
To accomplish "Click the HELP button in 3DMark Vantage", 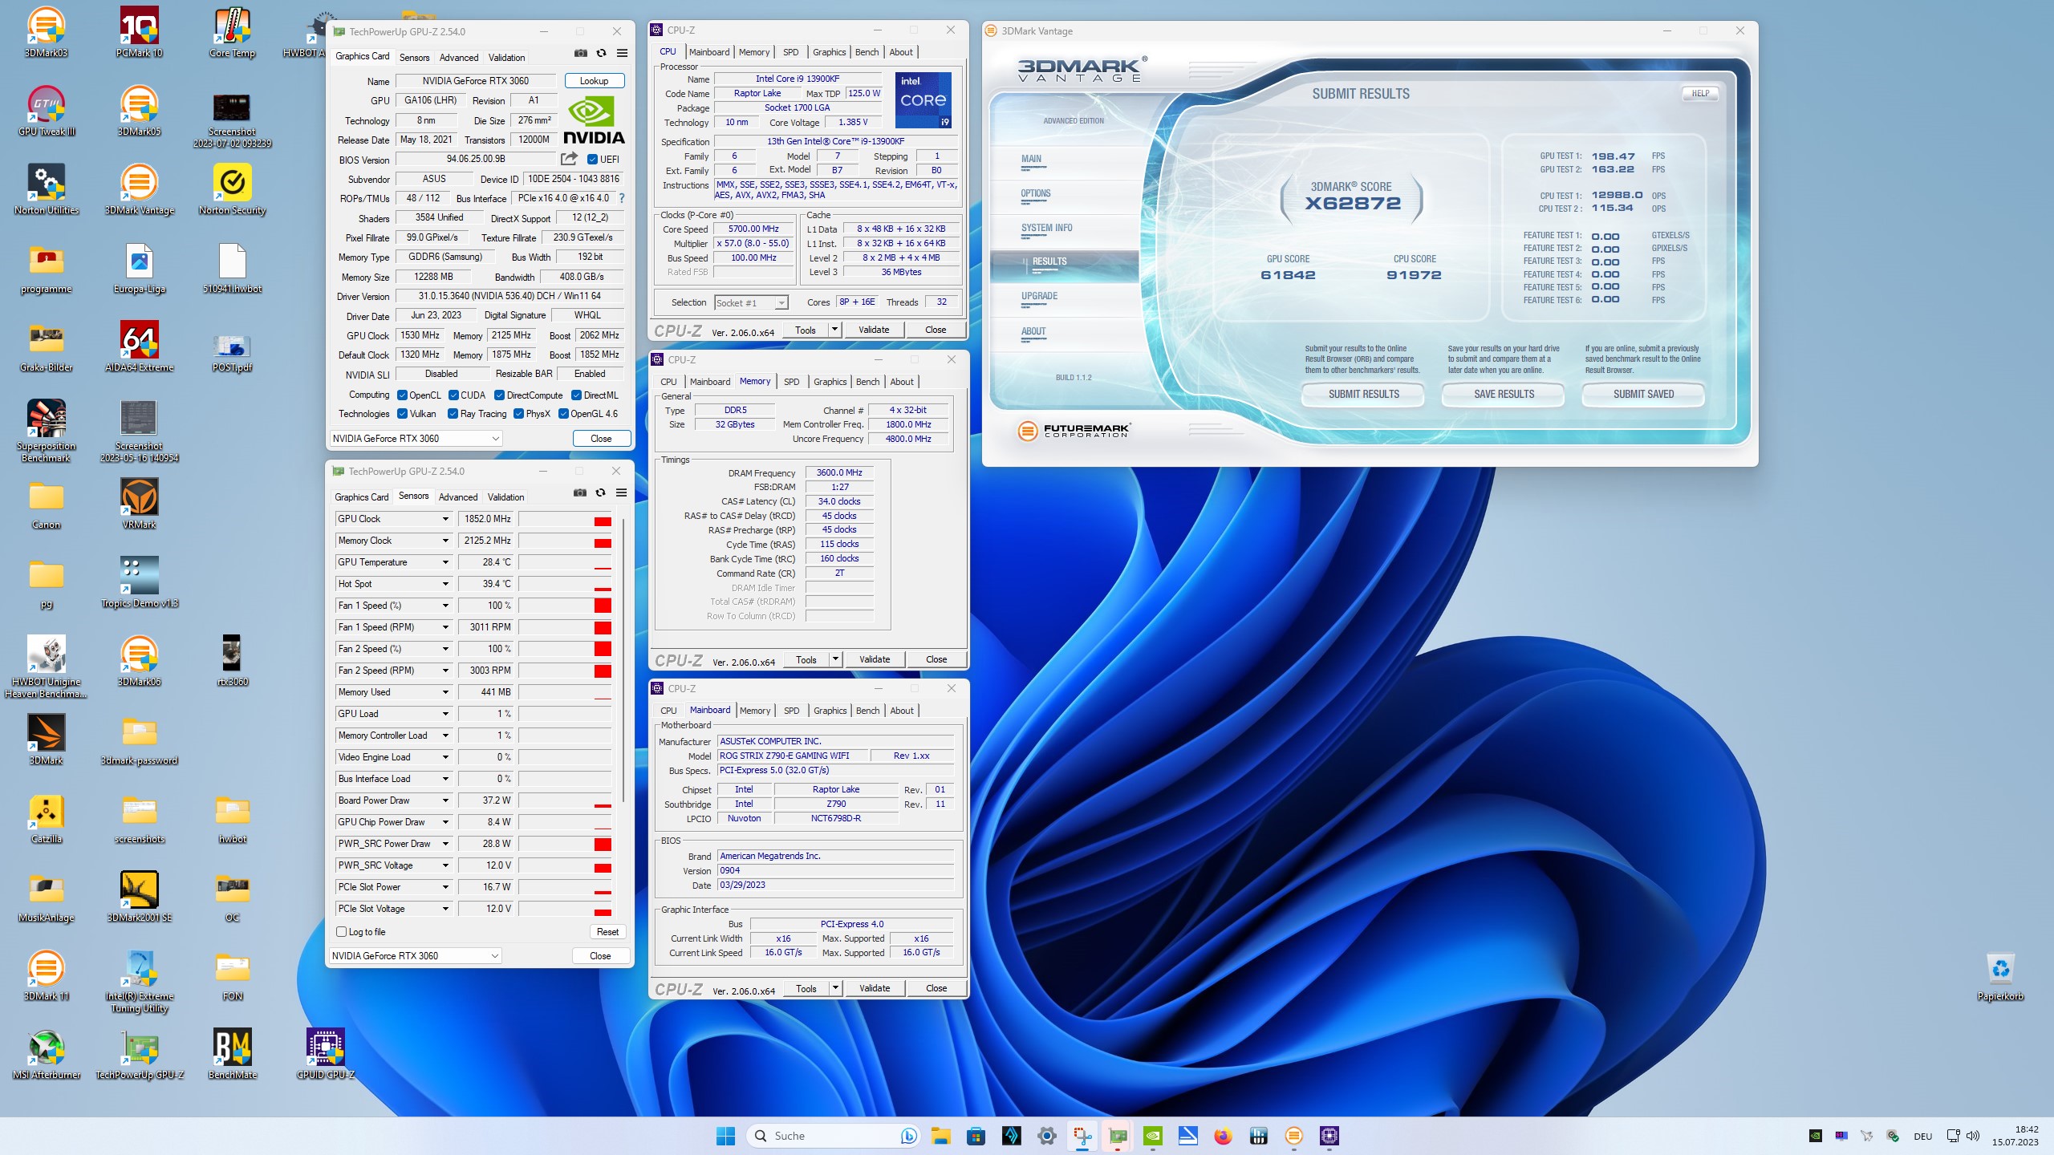I will pos(1700,93).
